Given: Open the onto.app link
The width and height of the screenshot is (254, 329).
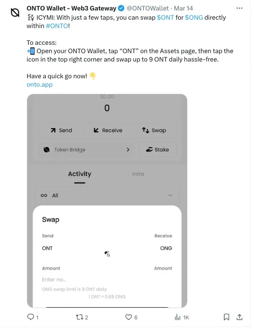Looking at the screenshot, I should click(39, 85).
